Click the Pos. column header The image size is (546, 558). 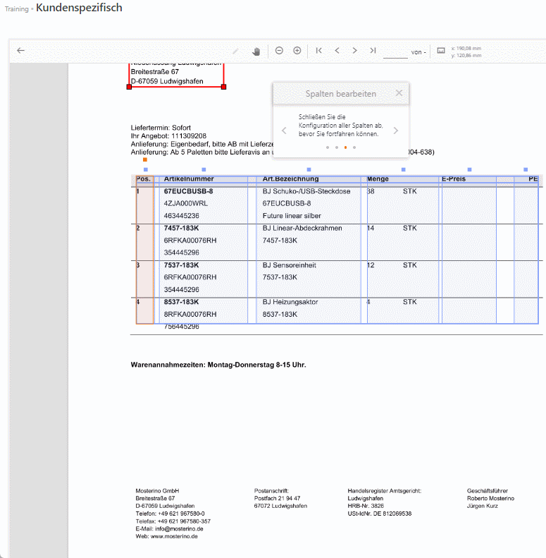143,179
